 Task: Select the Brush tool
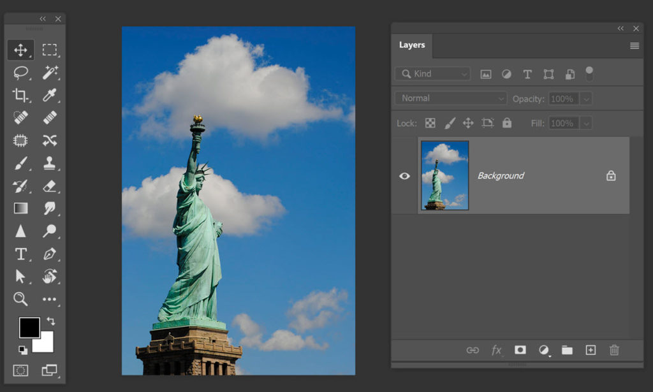(x=20, y=163)
